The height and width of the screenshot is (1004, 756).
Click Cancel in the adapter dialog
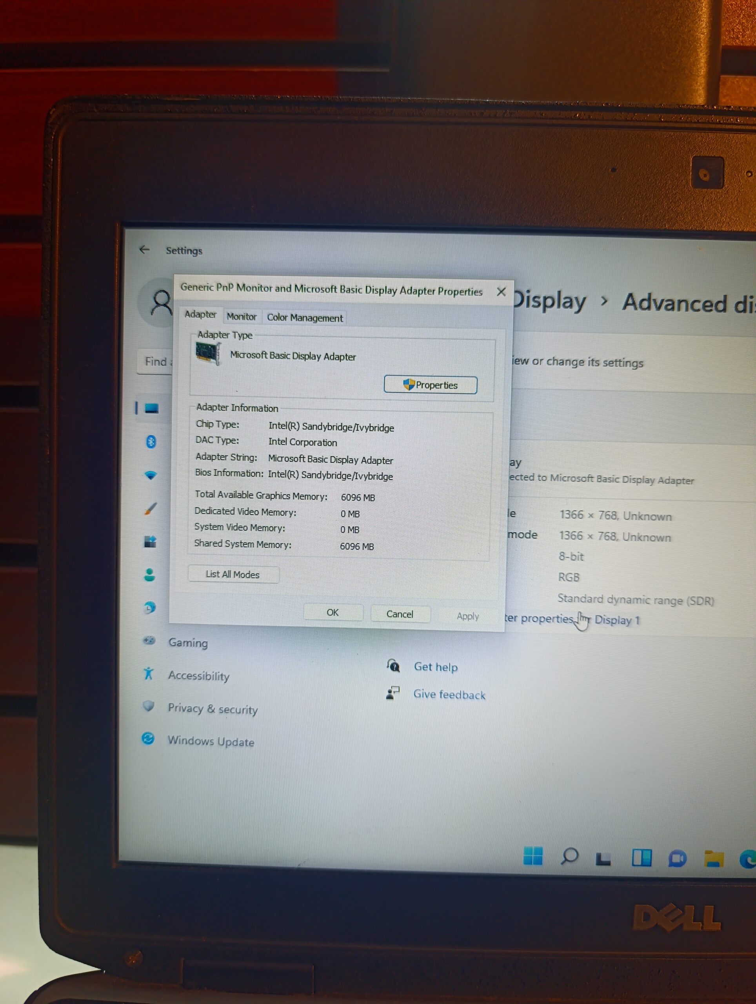click(x=400, y=614)
